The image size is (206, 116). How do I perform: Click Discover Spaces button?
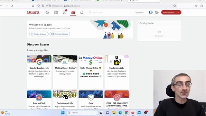[x=60, y=34]
